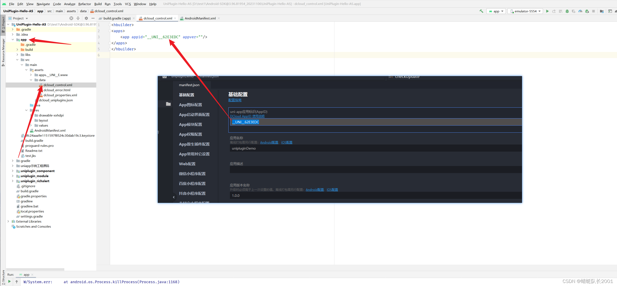Click iOS配置 link under 应用名称
This screenshot has width=617, height=286.
[287, 142]
